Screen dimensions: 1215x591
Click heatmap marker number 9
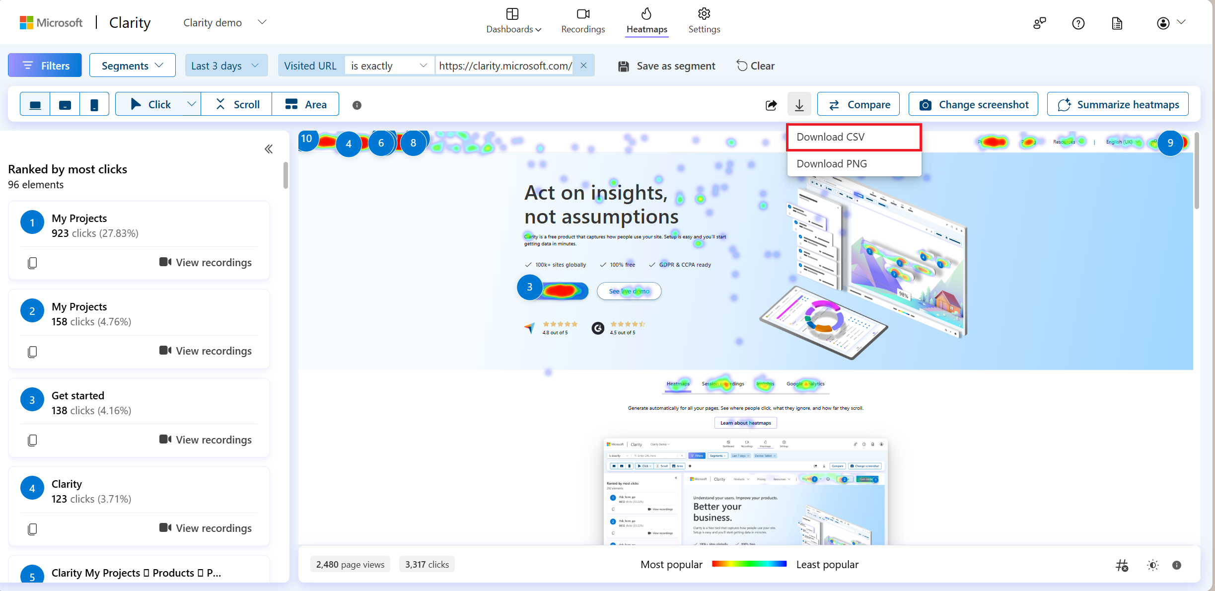pos(1170,143)
